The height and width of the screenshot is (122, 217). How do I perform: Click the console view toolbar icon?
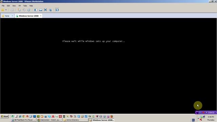pos(57,10)
